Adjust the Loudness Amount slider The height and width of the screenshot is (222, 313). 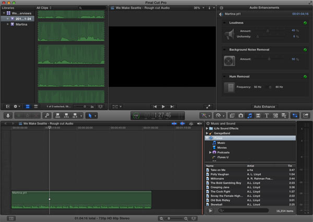pyautogui.click(x=269, y=31)
